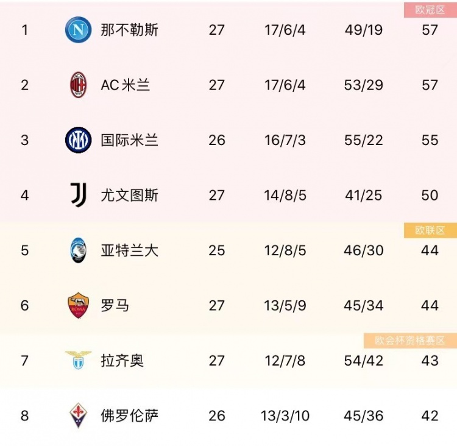Click the Atalanta club crest
Image resolution: width=457 pixels, height=446 pixels.
[78, 250]
